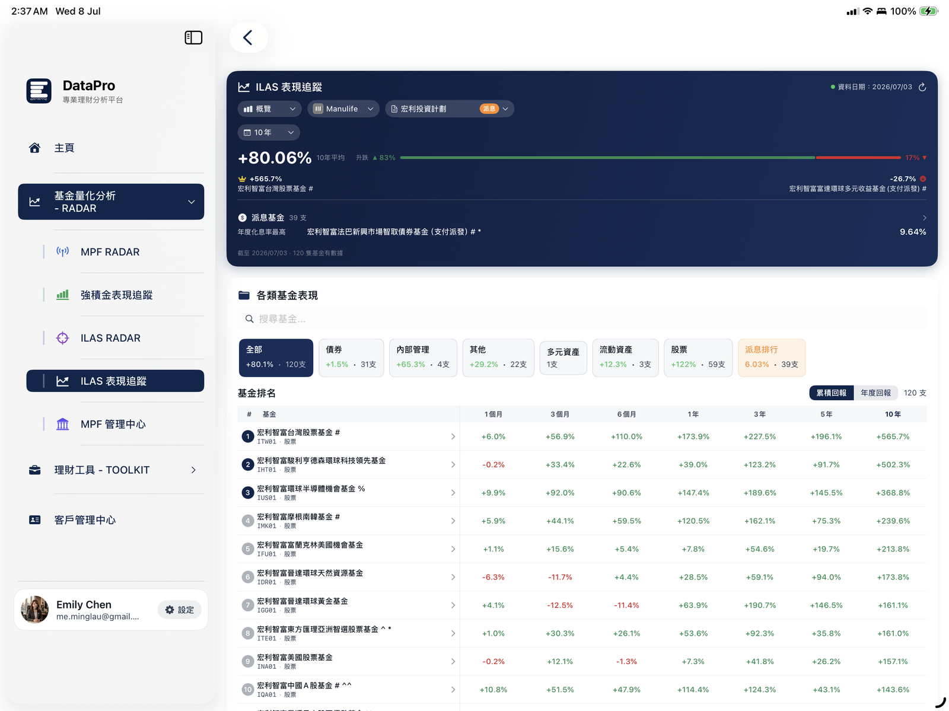Screen dimensions: 949x711
Task: Click the 強積金表現追蹤 bar chart icon
Action: coord(62,295)
